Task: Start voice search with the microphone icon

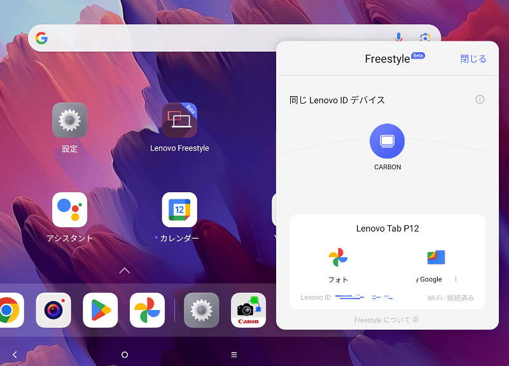Action: click(x=399, y=37)
